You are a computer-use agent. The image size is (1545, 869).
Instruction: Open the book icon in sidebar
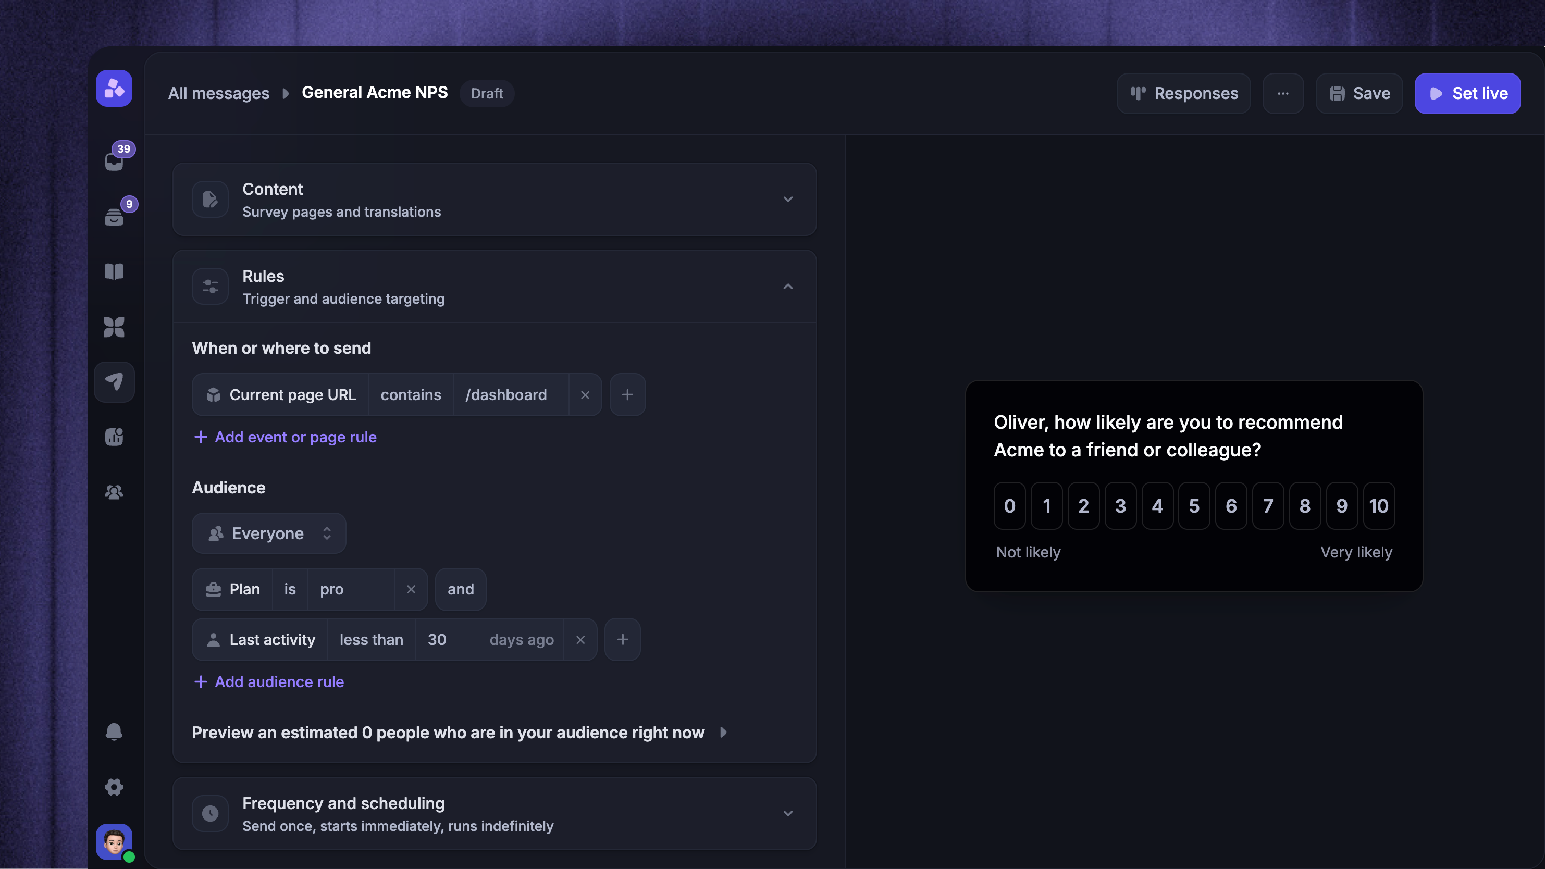(114, 271)
